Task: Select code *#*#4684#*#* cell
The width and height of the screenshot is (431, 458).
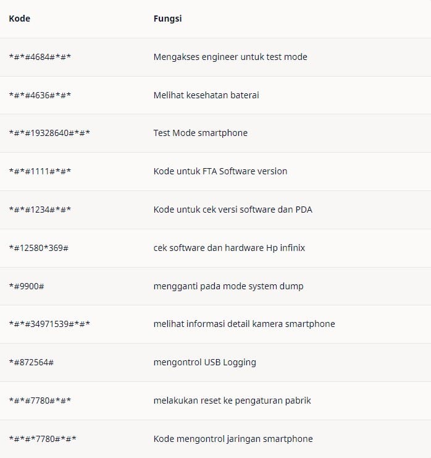Action: click(40, 57)
